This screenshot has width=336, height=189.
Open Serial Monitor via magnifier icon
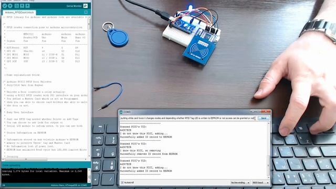point(85,6)
